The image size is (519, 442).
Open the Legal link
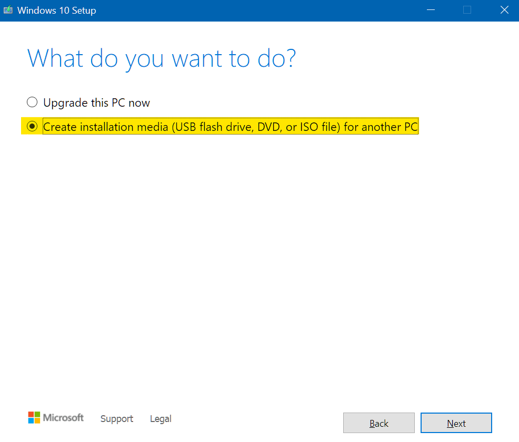[161, 419]
